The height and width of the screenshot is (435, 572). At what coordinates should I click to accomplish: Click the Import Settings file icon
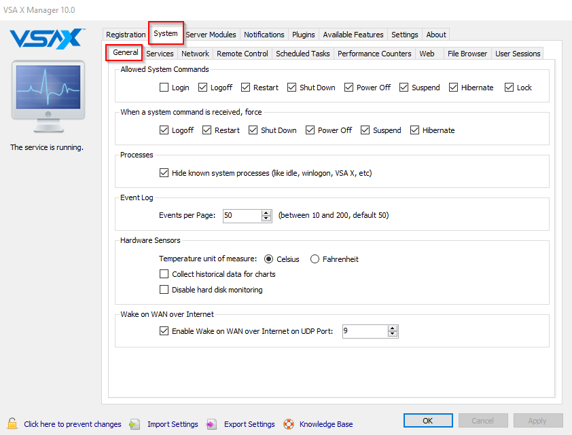(x=135, y=424)
